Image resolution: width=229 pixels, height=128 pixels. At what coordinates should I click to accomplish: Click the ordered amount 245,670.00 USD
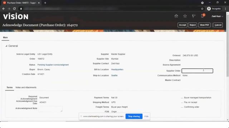pyautogui.click(x=190, y=55)
